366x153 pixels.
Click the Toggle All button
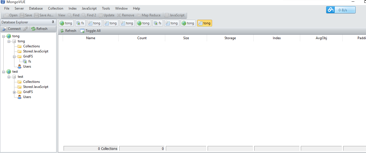coord(90,31)
